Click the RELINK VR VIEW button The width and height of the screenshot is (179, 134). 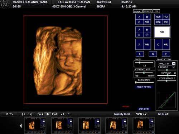(144, 87)
